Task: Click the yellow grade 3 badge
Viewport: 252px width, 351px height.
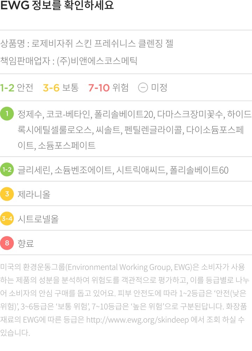Action: coord(7,194)
